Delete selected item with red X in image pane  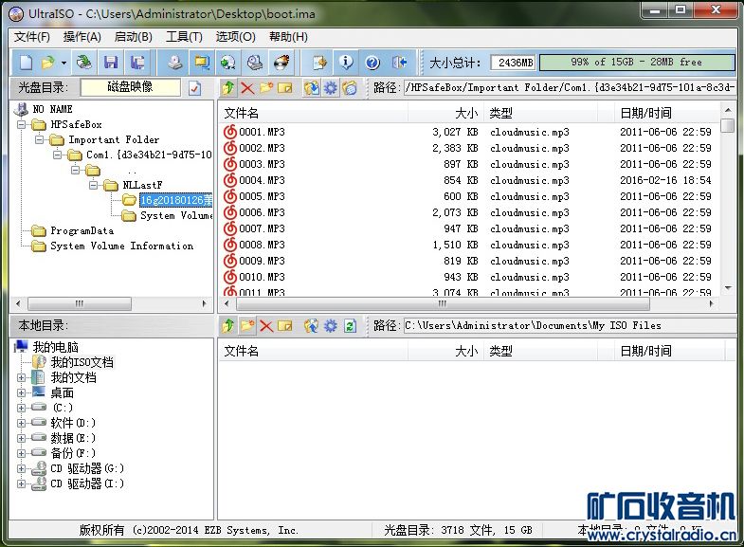247,88
